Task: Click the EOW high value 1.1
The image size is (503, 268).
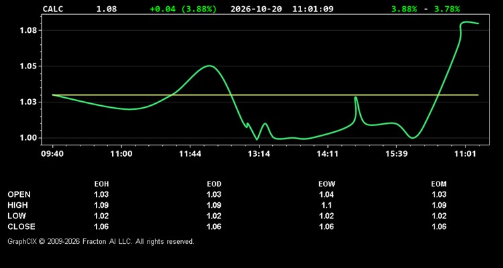Action: point(327,205)
